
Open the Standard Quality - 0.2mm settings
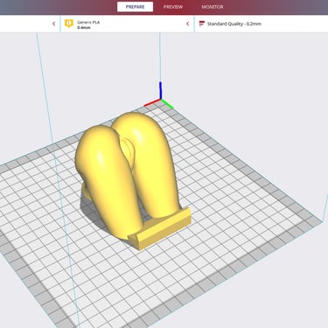pyautogui.click(x=262, y=24)
